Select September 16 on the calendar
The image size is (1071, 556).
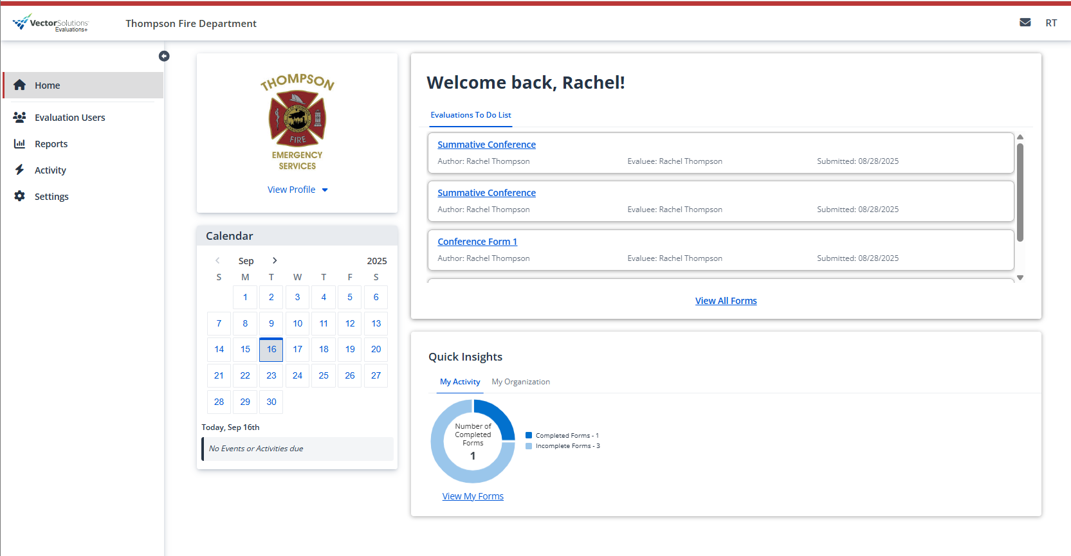(271, 349)
